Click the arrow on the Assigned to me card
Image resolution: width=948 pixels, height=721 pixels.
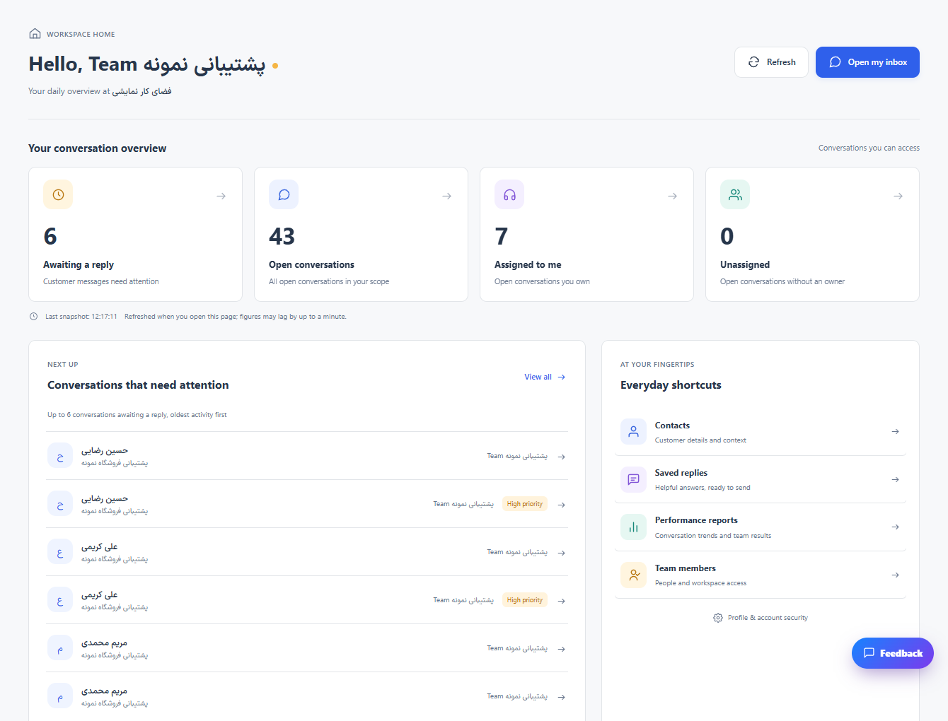673,196
